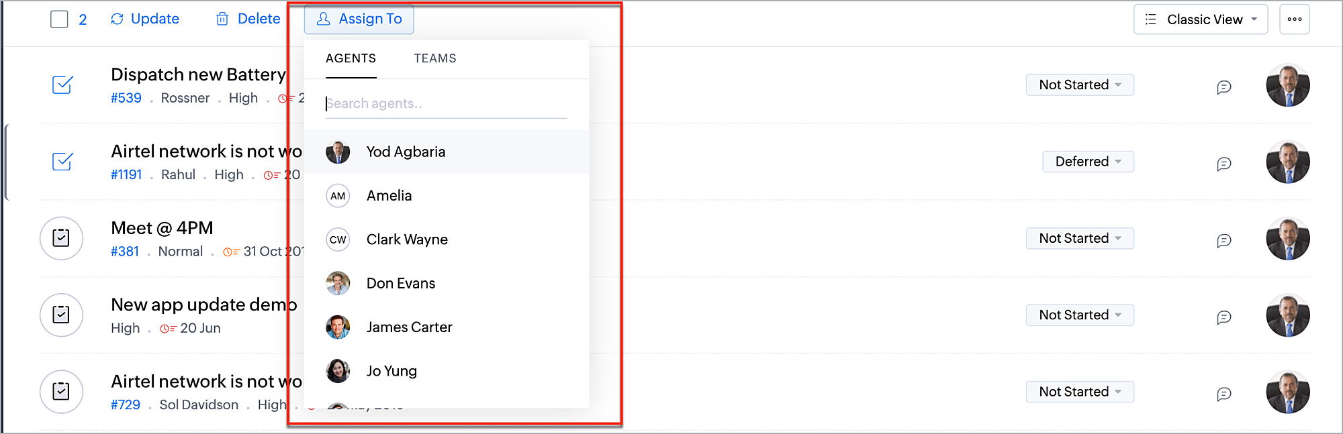Click task icon beside New app update demo

click(61, 315)
